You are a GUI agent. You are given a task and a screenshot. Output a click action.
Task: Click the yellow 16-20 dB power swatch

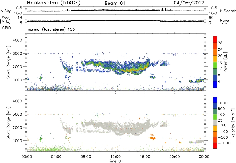pyautogui.click(x=215, y=59)
